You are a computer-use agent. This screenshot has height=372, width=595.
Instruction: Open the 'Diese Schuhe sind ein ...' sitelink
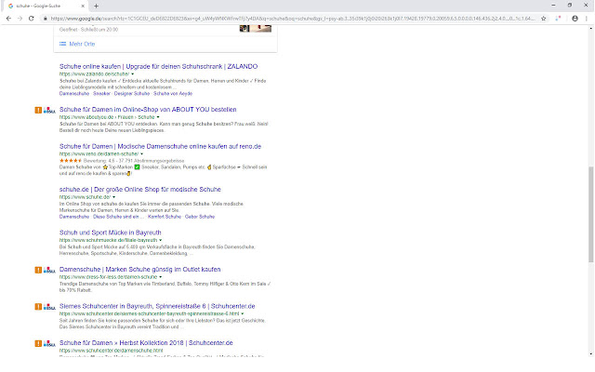click(118, 217)
